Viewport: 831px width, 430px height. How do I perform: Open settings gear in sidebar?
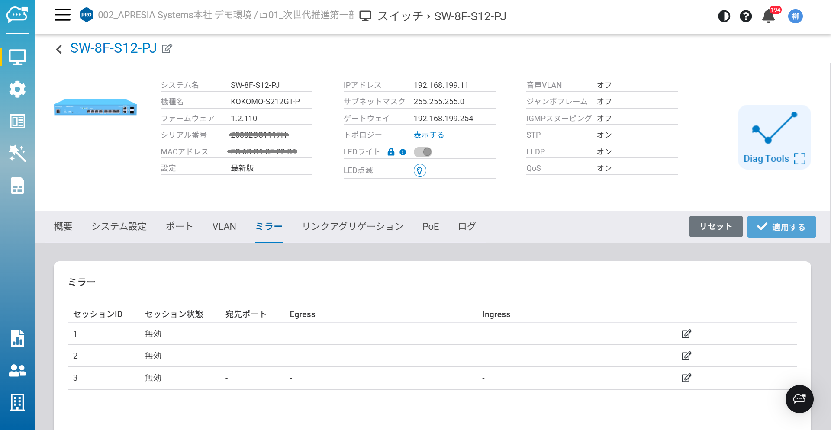17,89
